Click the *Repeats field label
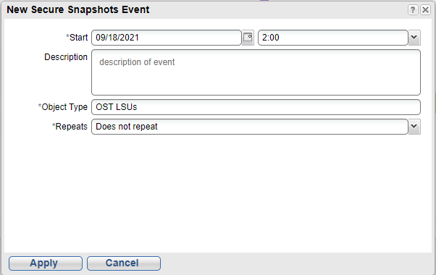 (x=70, y=127)
